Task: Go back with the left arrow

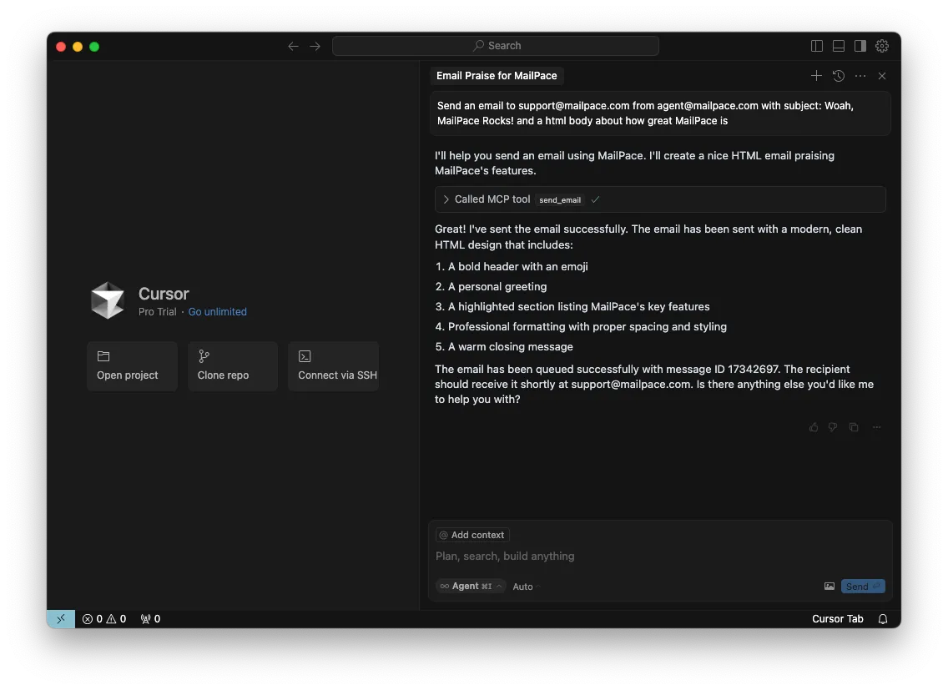Action: click(293, 46)
